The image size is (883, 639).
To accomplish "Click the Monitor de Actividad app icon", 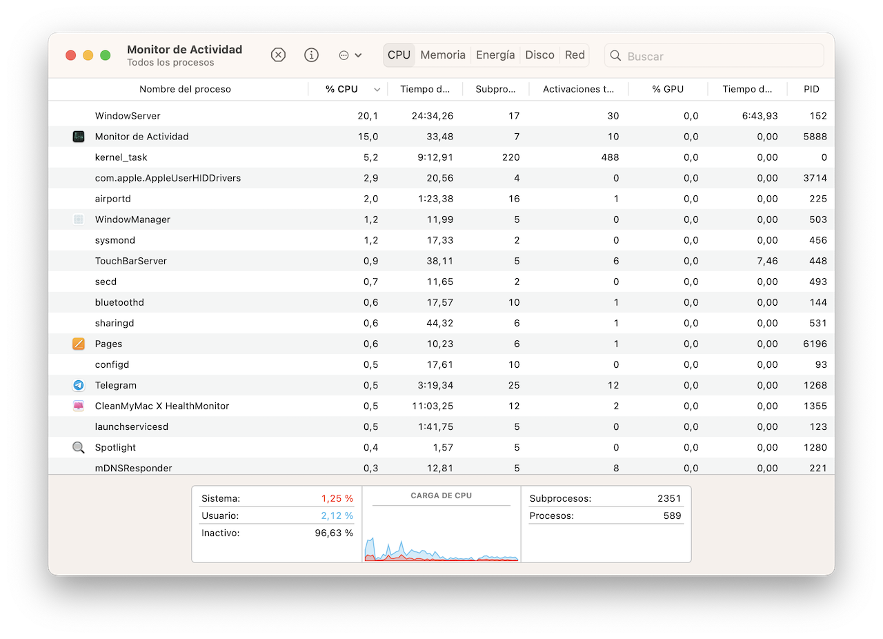I will (x=79, y=137).
